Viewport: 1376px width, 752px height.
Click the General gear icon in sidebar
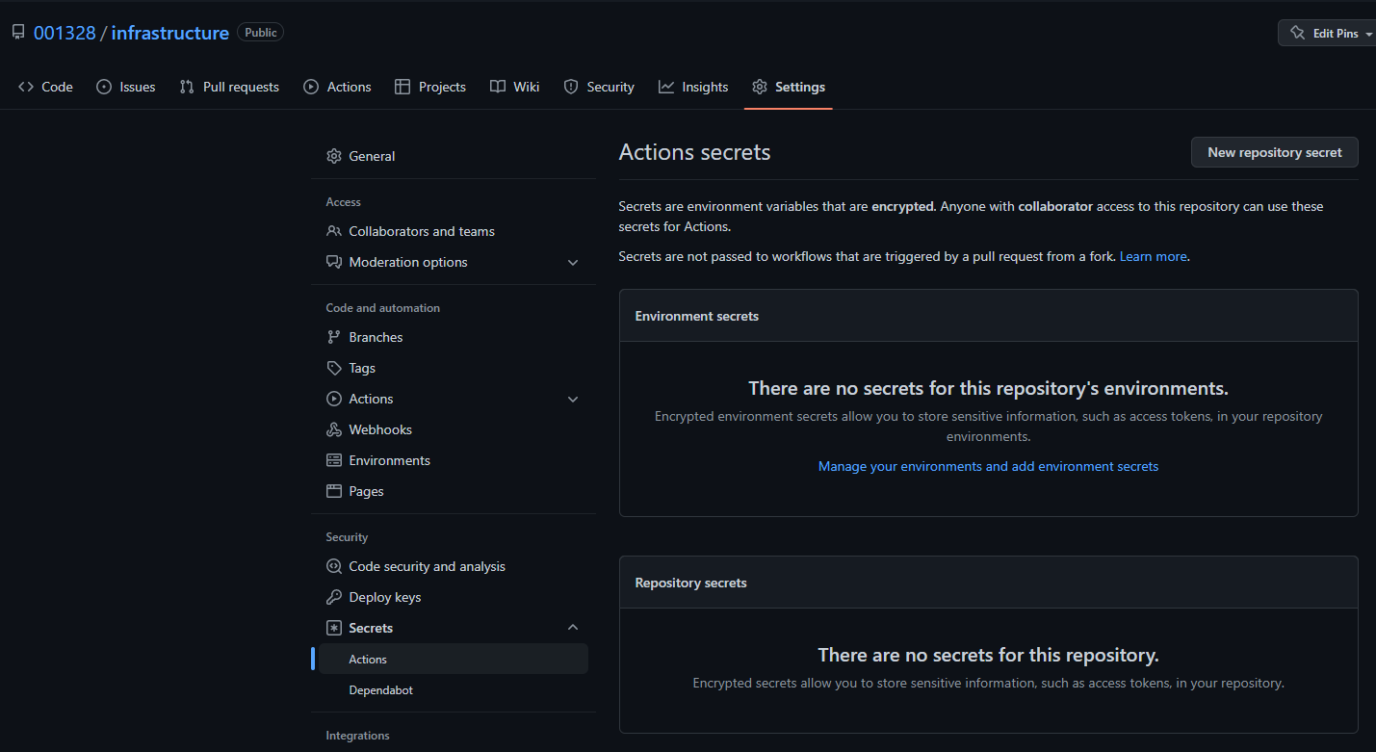[x=334, y=156]
